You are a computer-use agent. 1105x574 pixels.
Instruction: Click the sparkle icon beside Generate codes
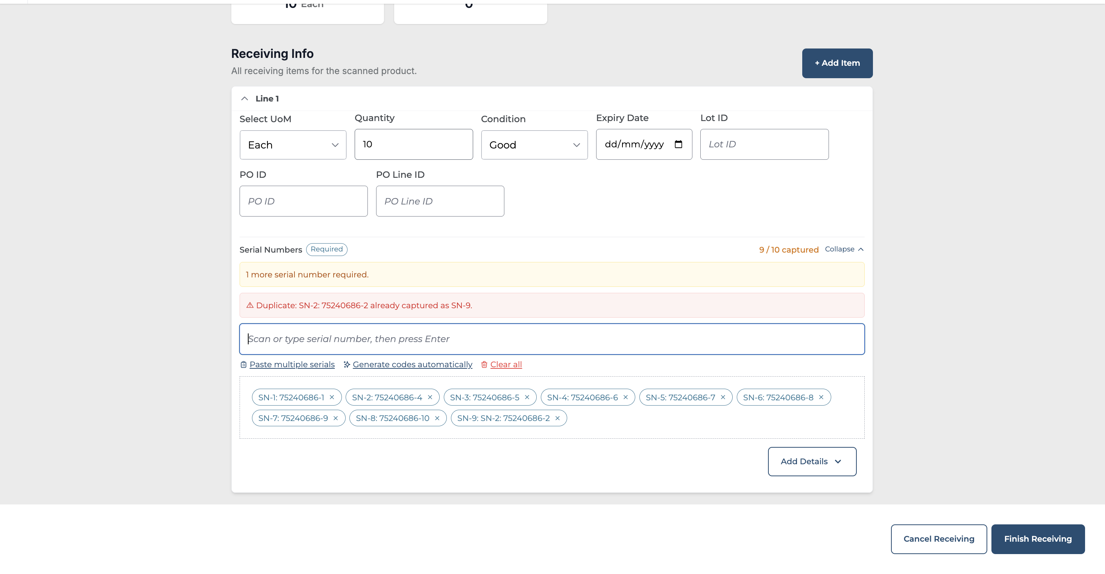pyautogui.click(x=347, y=364)
